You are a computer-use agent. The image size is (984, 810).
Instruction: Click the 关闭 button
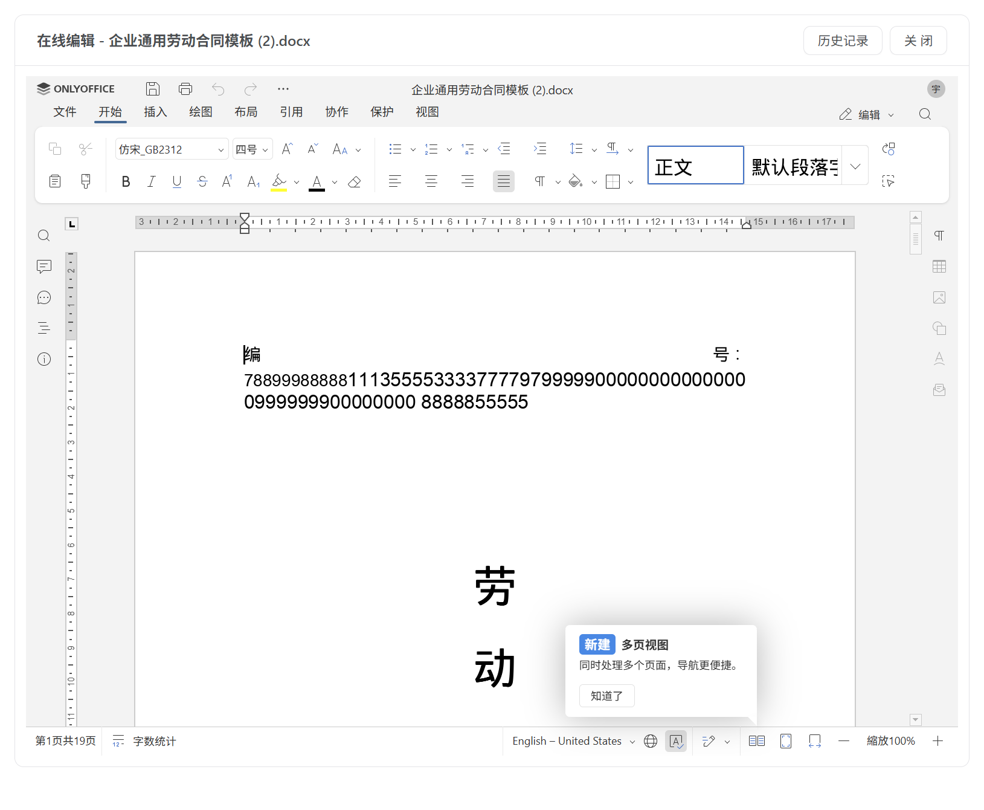click(918, 40)
